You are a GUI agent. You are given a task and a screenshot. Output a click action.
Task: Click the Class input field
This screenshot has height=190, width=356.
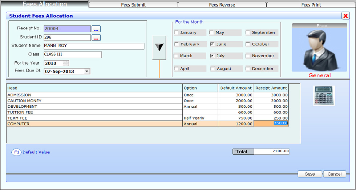(73, 55)
